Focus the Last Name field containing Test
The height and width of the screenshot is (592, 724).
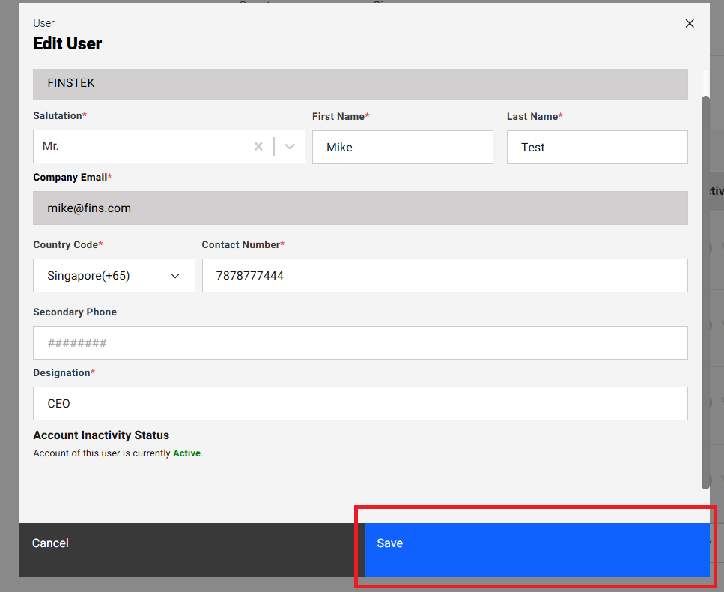[597, 148]
